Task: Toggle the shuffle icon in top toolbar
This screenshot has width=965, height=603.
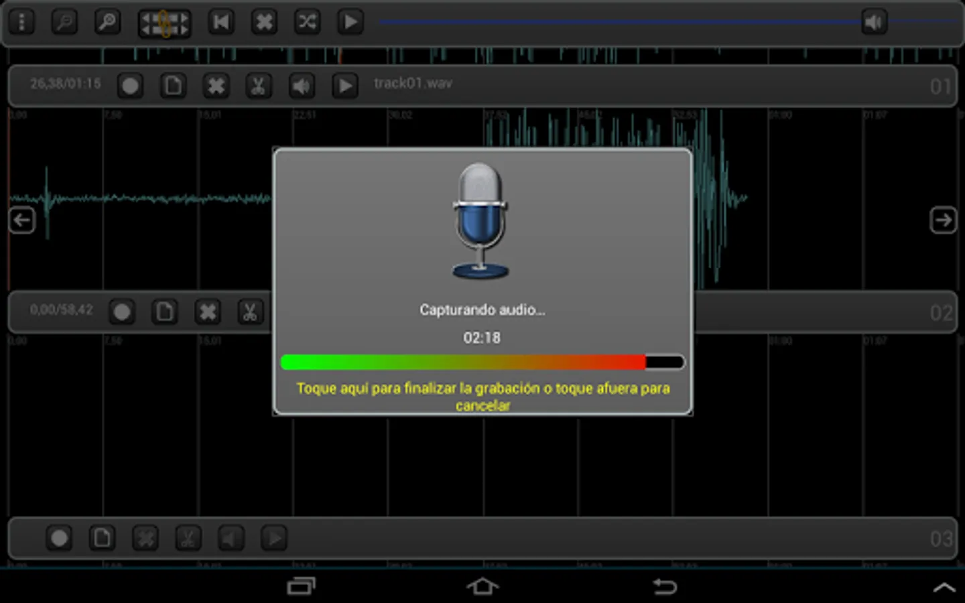Action: [307, 22]
